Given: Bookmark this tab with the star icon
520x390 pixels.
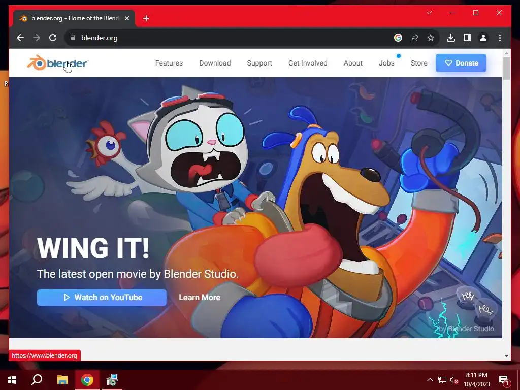Looking at the screenshot, I should point(431,38).
